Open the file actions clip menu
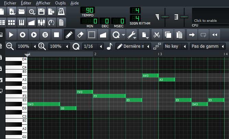229x139 pixels. click(x=144, y=35)
